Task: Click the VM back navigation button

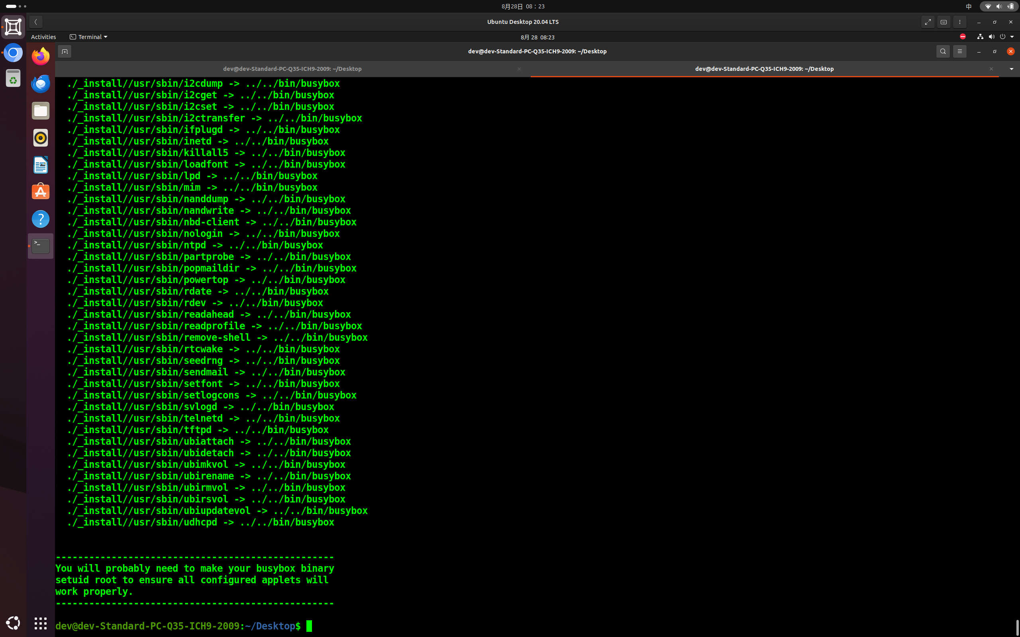Action: pos(36,22)
